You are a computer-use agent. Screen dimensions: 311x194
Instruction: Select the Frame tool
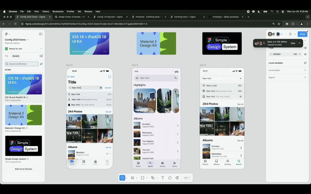(132, 178)
